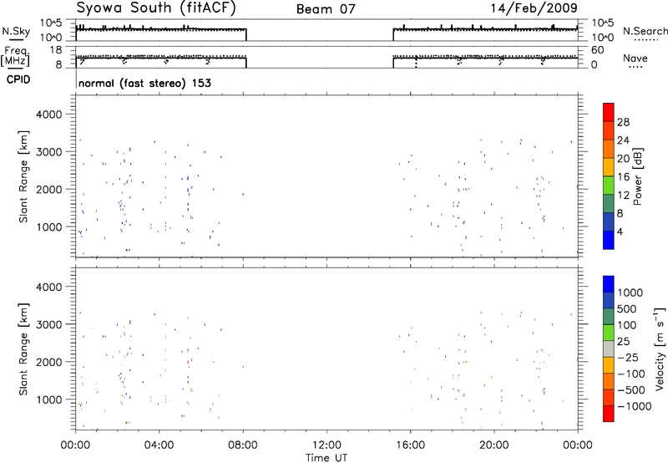The image size is (668, 463).
Task: Click the '1000' tick on Velocity colorbar
Action: click(630, 293)
